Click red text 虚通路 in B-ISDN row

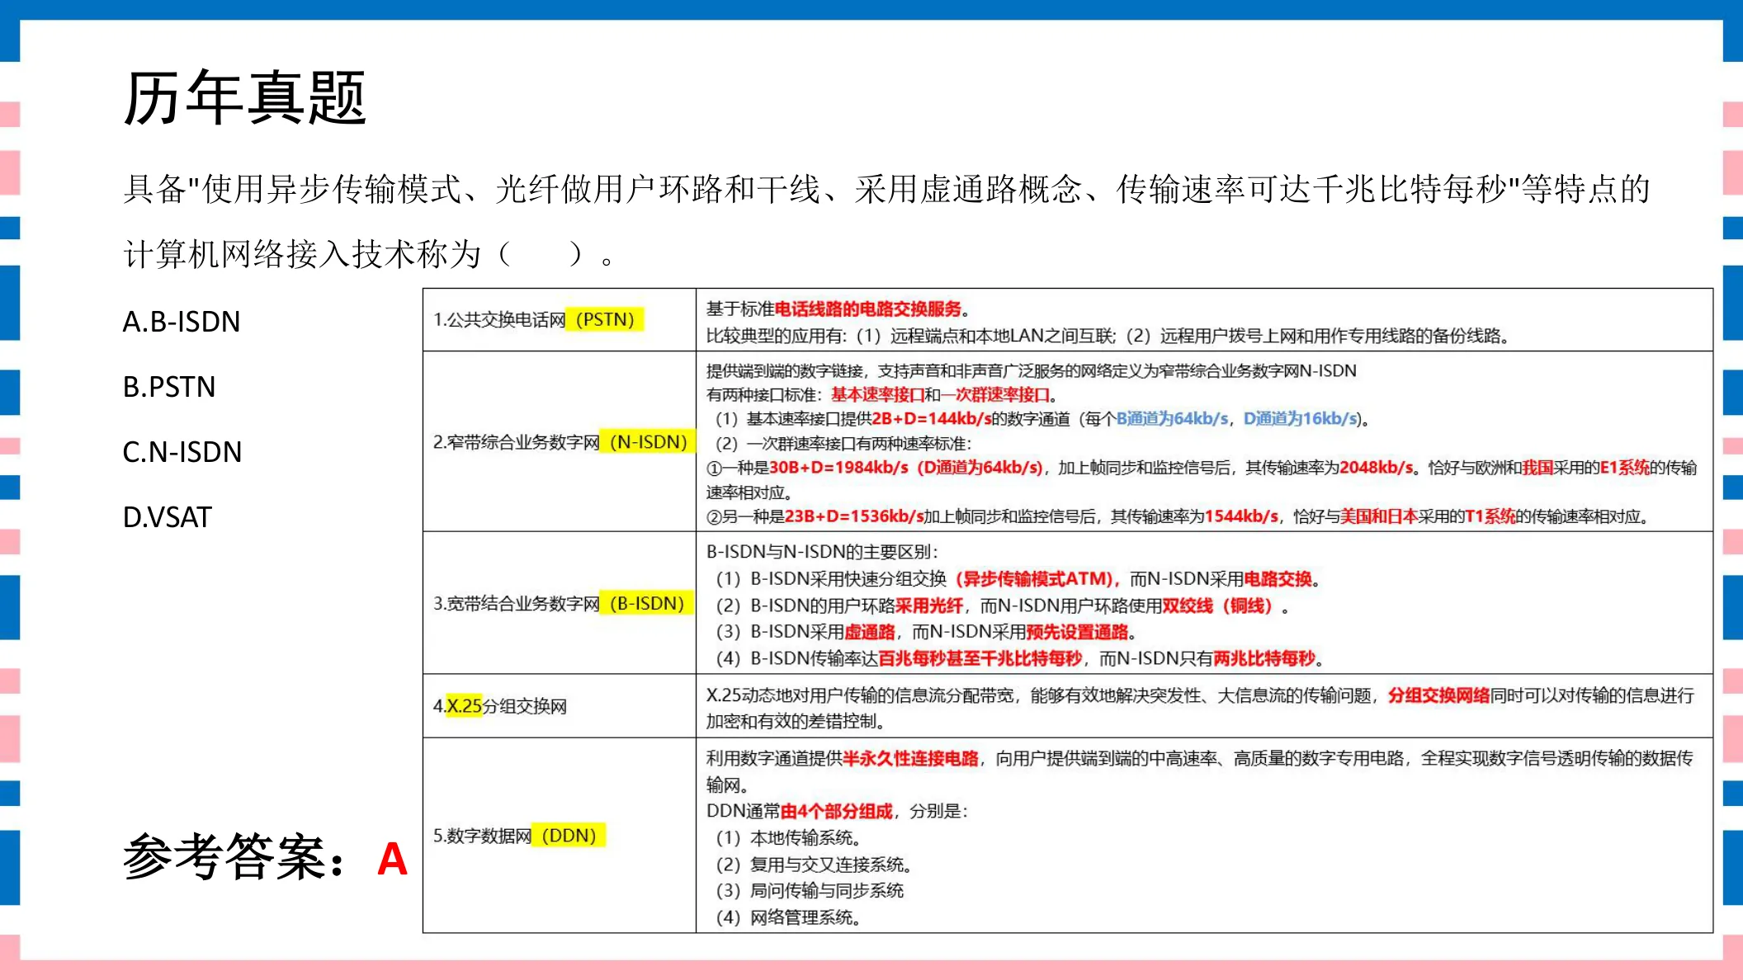coord(870,632)
